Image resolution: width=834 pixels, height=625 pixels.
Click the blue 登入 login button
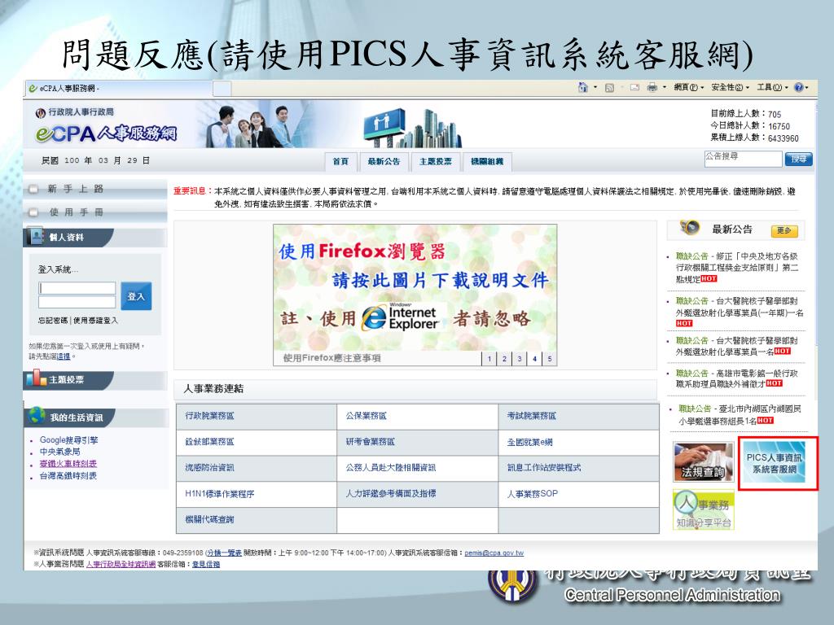pos(136,296)
